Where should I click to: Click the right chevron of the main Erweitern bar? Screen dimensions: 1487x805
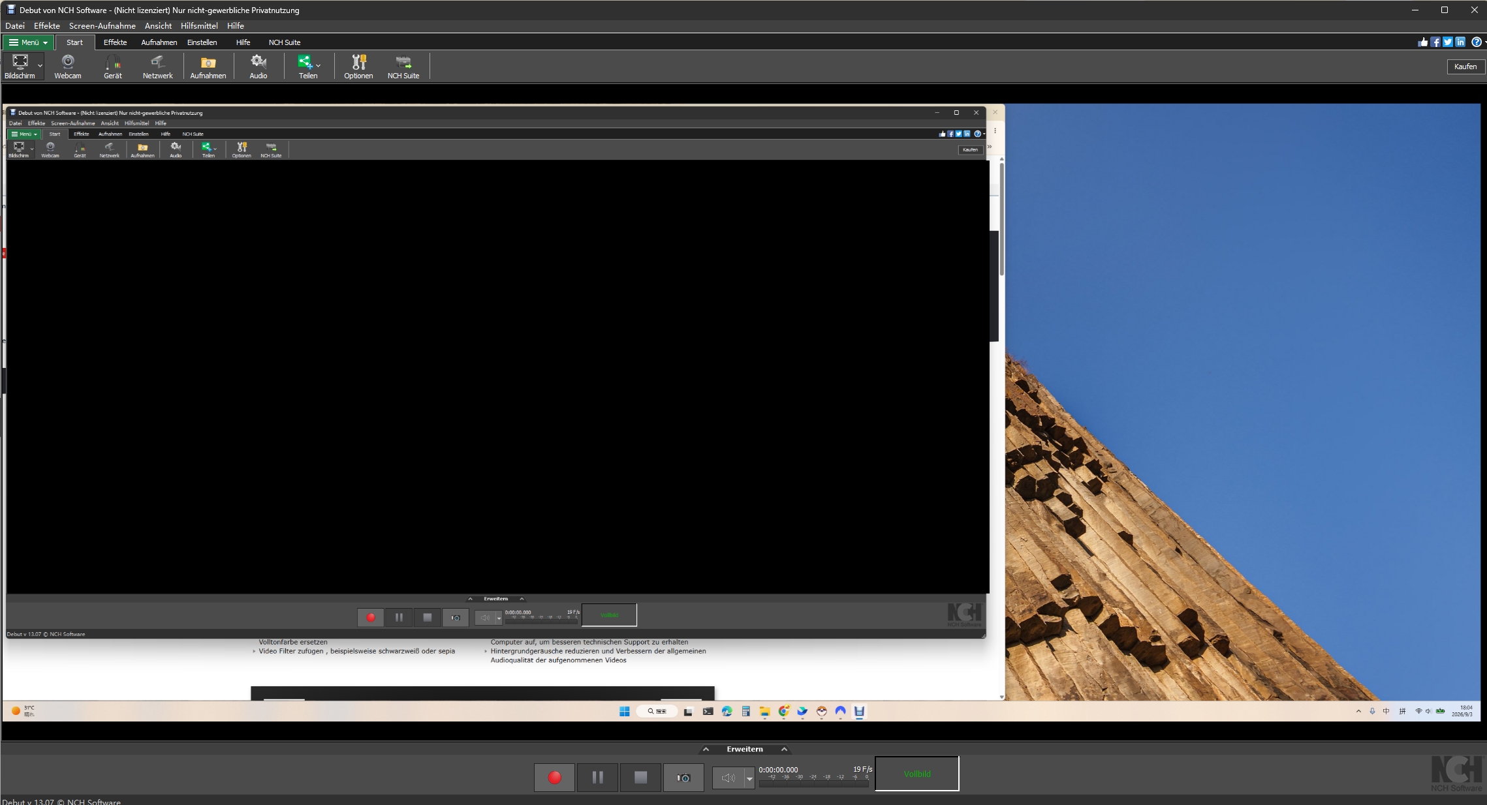(x=784, y=749)
